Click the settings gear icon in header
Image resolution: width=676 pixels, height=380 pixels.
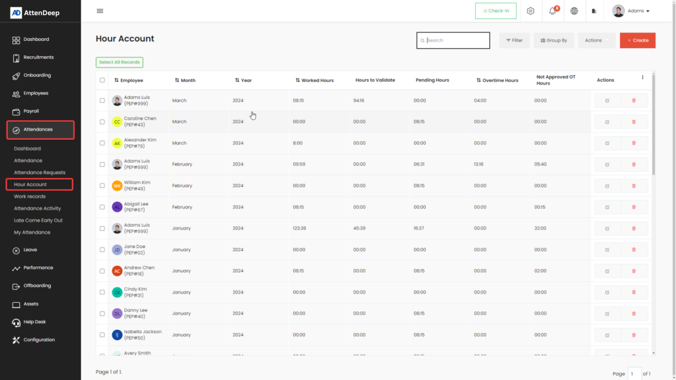(530, 11)
